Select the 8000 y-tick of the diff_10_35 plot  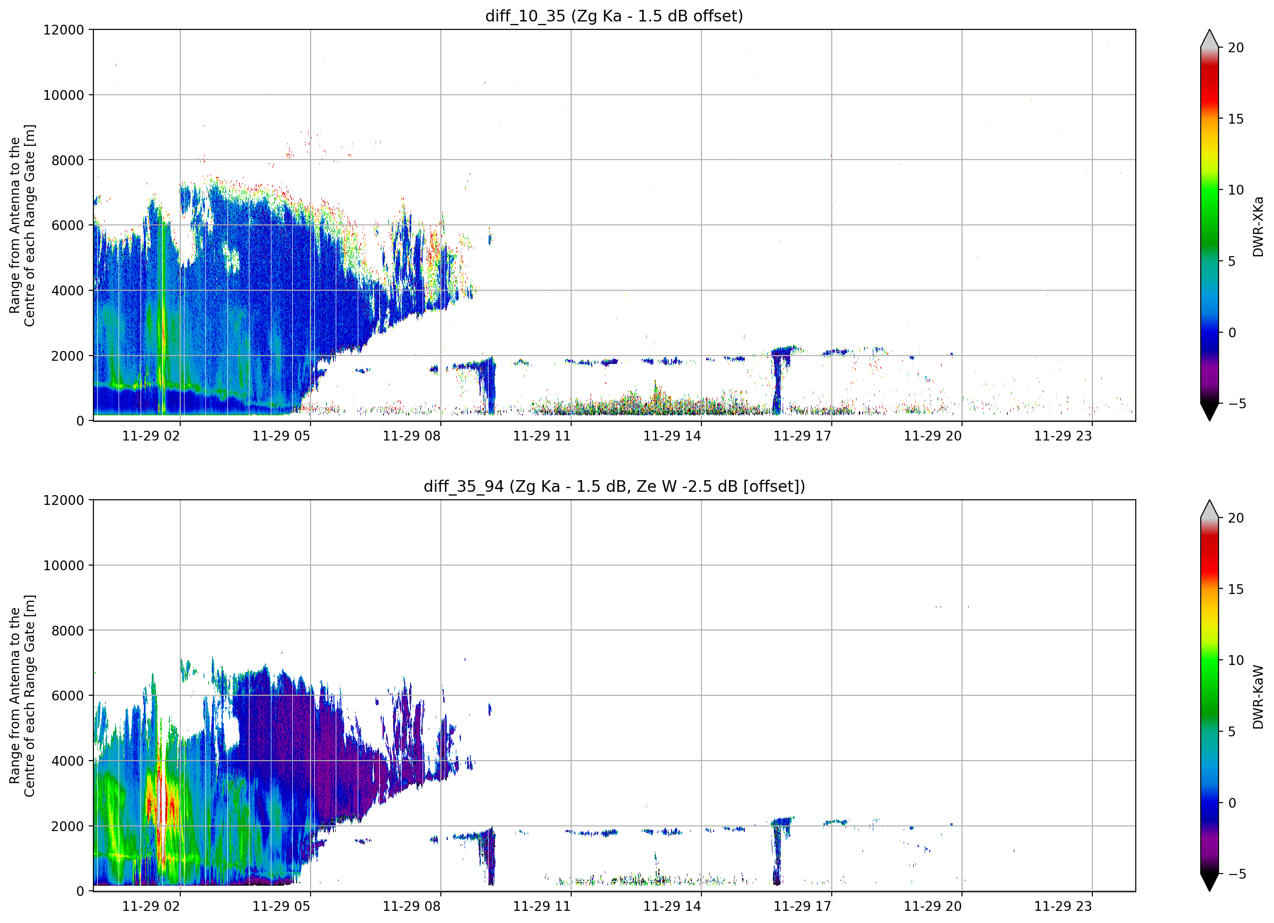pyautogui.click(x=67, y=160)
